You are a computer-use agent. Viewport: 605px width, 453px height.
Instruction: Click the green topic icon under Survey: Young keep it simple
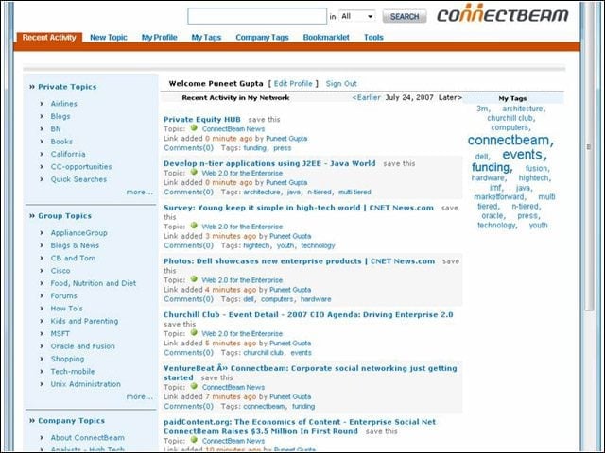point(194,226)
